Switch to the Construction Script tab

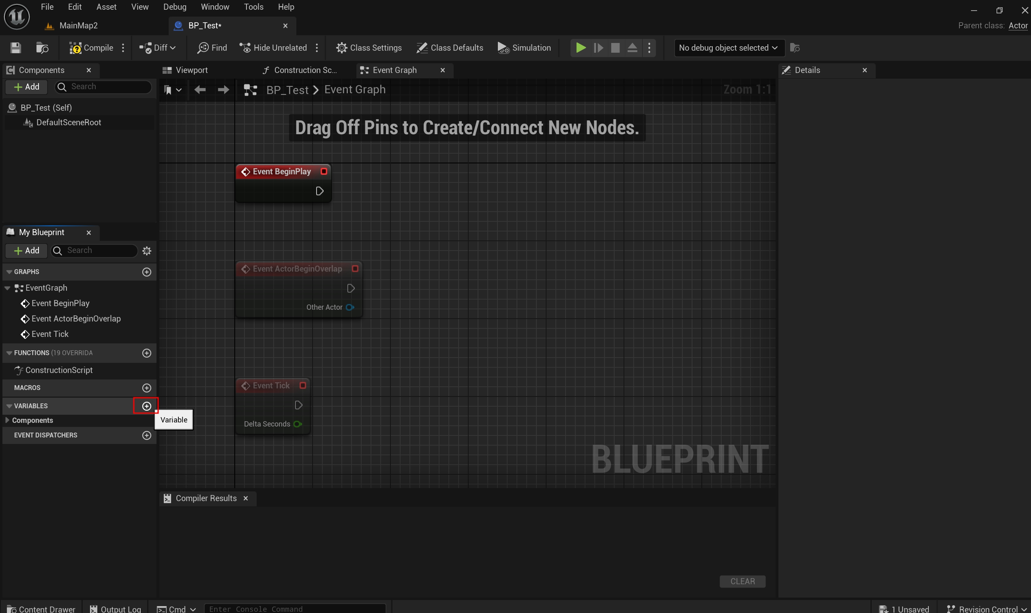[305, 70]
